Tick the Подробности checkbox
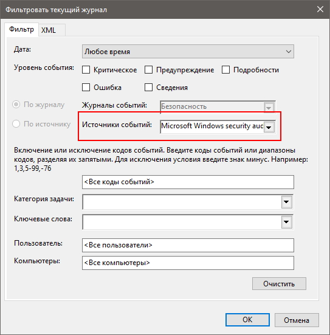330x335 pixels. pos(225,70)
